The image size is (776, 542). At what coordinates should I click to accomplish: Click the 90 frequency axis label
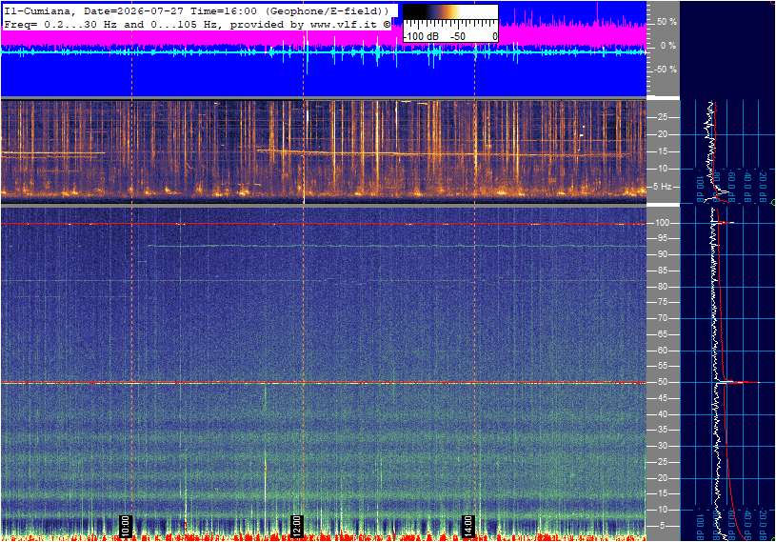662,254
